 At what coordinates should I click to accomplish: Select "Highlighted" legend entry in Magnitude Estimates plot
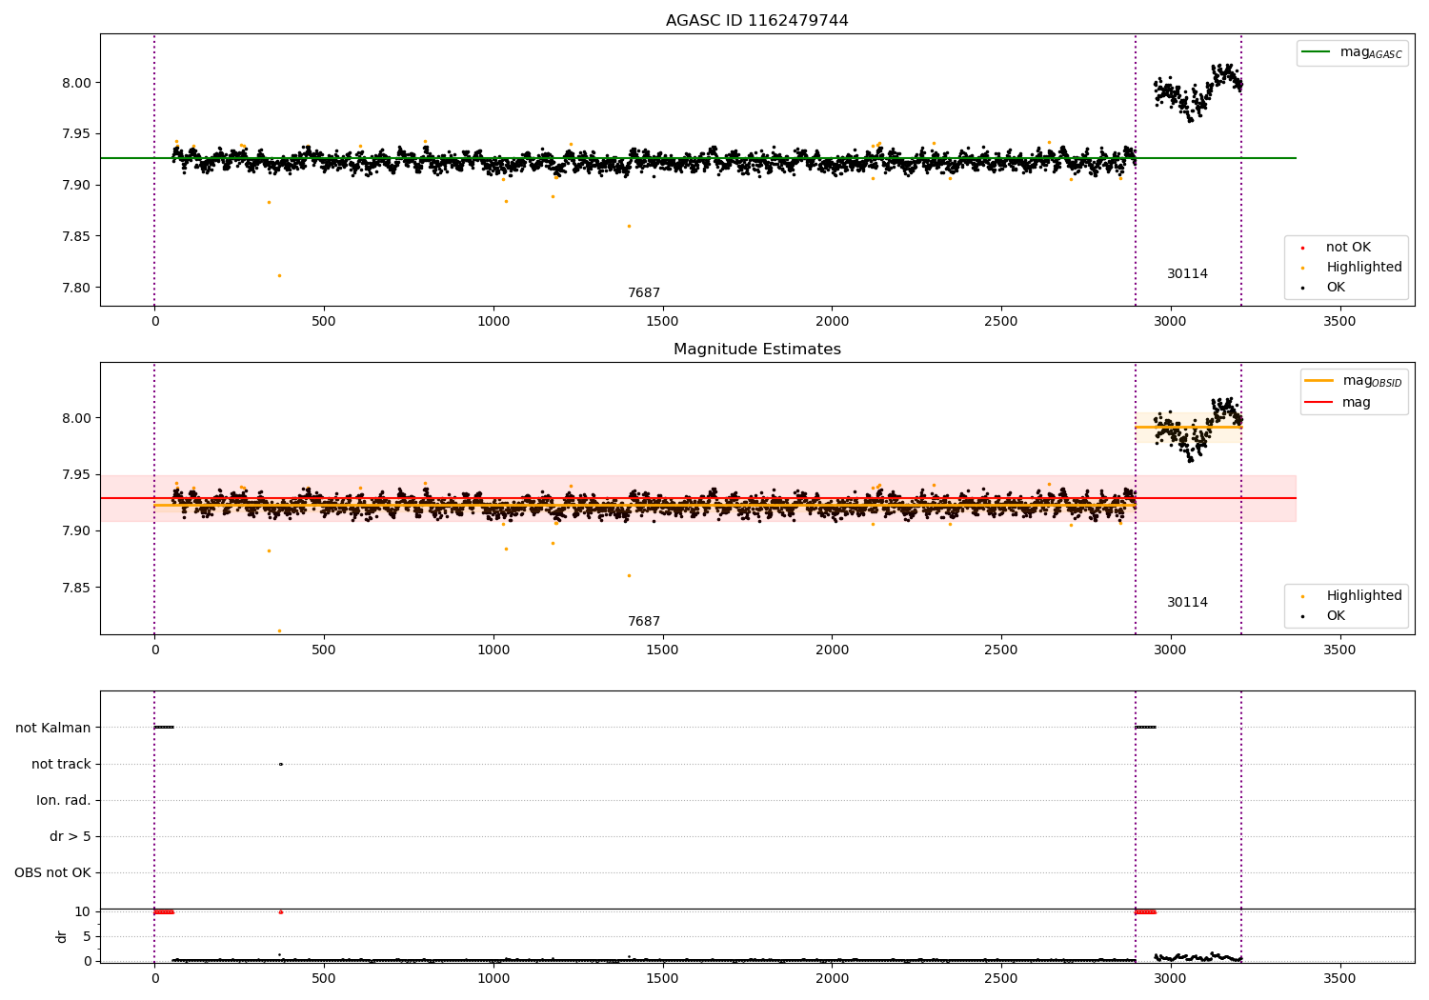1363,596
